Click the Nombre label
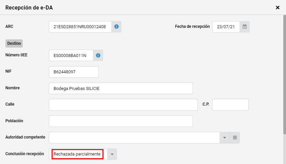 coord(13,88)
